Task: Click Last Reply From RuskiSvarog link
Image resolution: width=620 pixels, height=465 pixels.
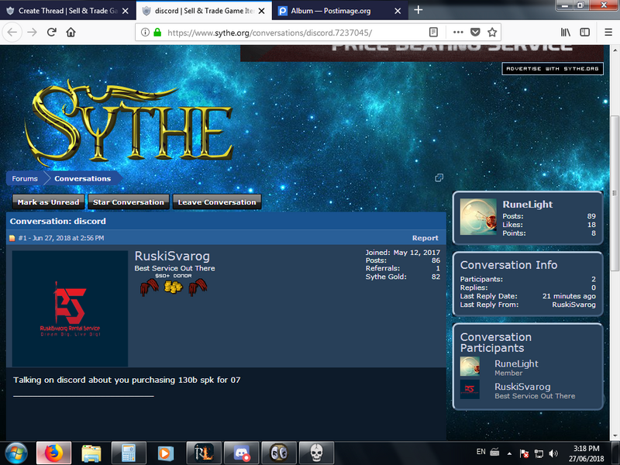Action: 573,305
